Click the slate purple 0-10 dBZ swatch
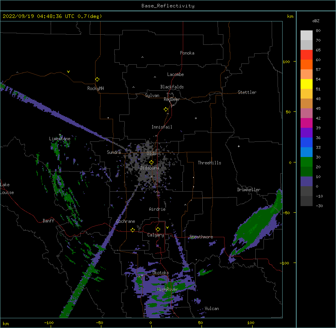 [306, 182]
